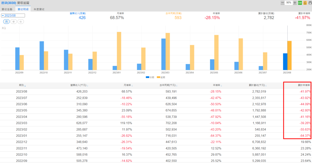Viewport: 312px width, 163px height.
Task: Click last-year value 716,031
Action: pos(171,136)
